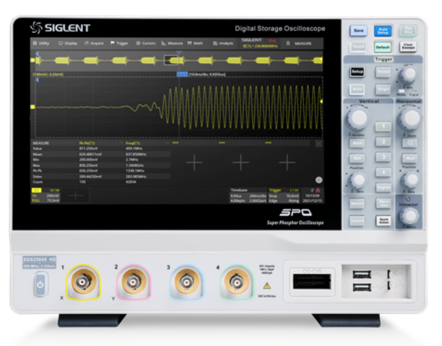Image resolution: width=442 pixels, height=346 pixels.
Task: Open the Utility menu
Action: (41, 44)
